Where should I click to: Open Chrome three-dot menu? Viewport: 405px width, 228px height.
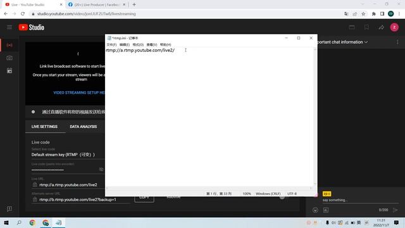(399, 14)
